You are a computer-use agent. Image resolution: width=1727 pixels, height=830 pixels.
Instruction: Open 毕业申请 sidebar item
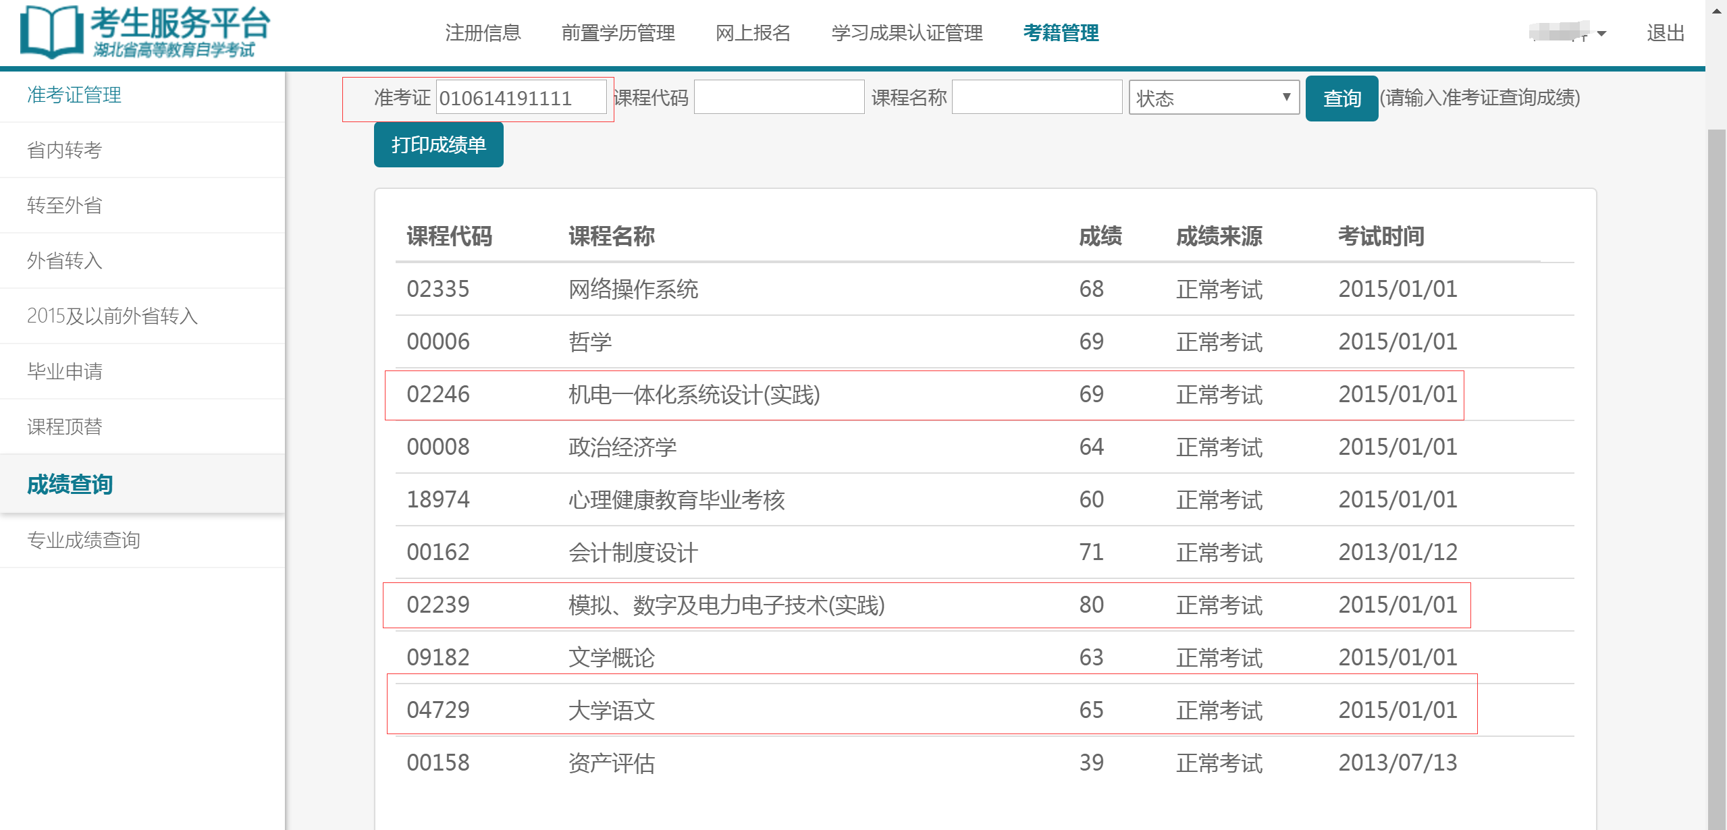[142, 371]
